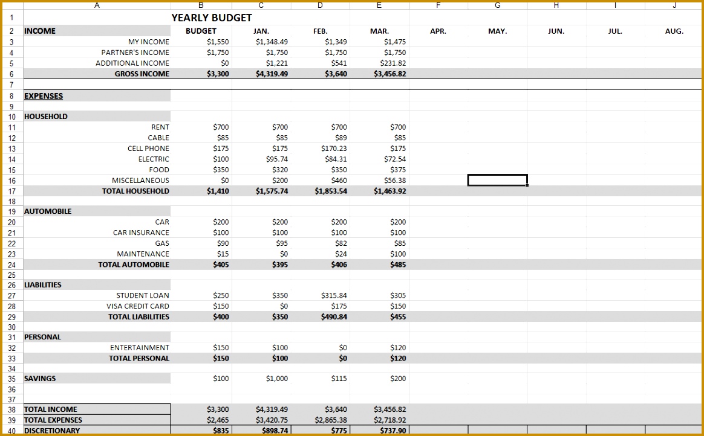Click column header E to select it
Screen dimensions: 704x436
(x=379, y=5)
